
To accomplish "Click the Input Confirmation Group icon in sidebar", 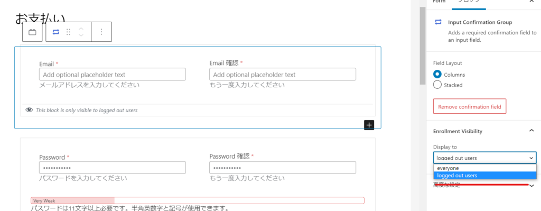I will 438,22.
